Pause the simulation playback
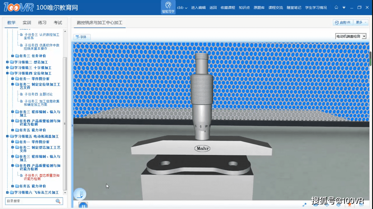The image size is (373, 209). (x=83, y=205)
